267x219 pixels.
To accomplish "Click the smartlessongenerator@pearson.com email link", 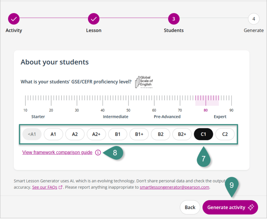I will [x=174, y=187].
